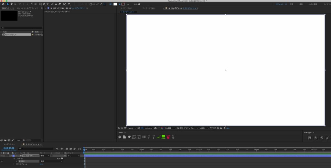
Task: Click the white fill color swatch
Action: click(115, 4)
